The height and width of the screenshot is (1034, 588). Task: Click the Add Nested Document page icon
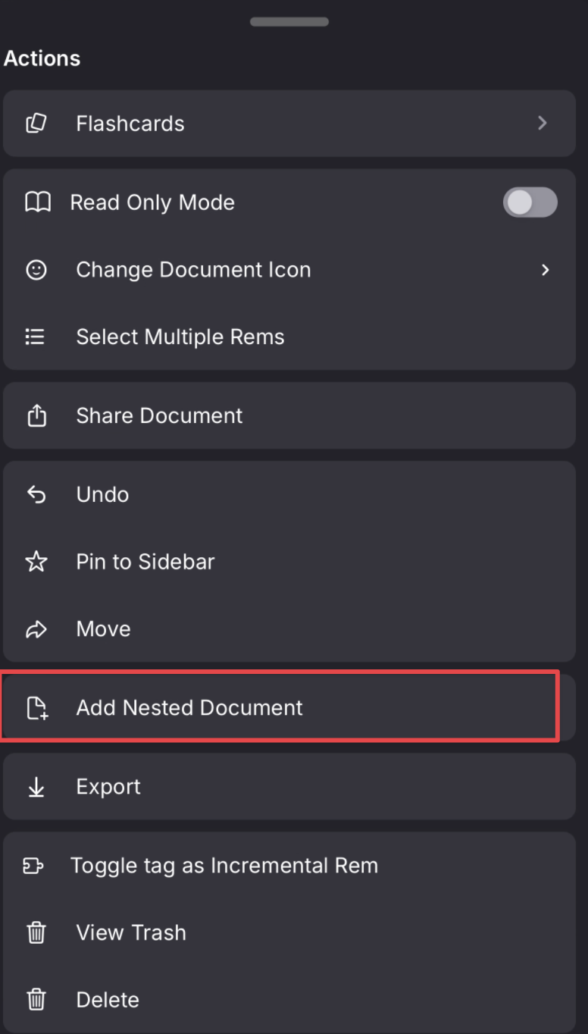(36, 708)
